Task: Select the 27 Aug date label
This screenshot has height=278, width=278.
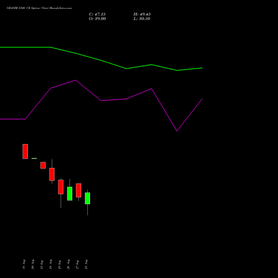Action: pyautogui.click(x=77, y=264)
